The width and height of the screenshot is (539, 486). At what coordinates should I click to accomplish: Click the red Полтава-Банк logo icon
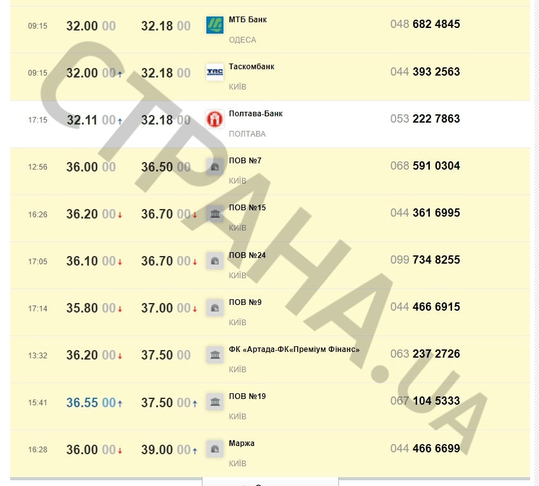click(215, 119)
